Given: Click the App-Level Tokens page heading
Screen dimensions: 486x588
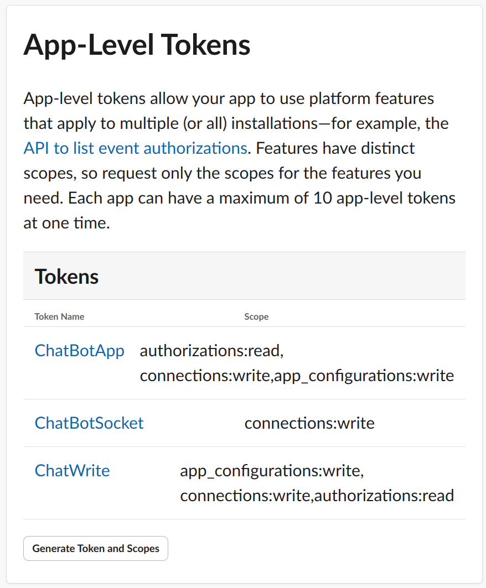Looking at the screenshot, I should pos(137,45).
